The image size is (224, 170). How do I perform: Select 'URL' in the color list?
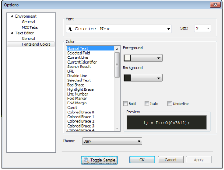pos(90,71)
